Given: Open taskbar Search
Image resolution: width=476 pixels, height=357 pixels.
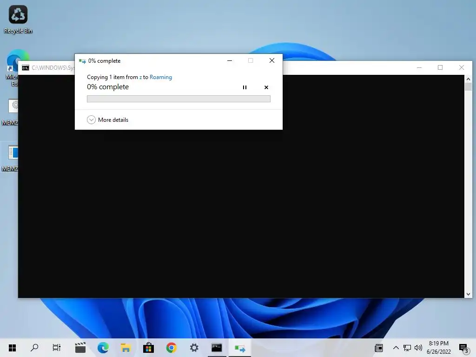Looking at the screenshot, I should (x=34, y=348).
